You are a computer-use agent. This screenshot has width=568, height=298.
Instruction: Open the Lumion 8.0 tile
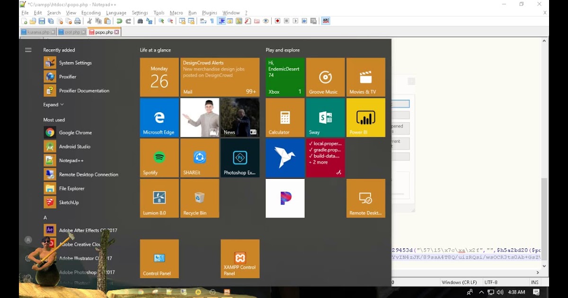coord(160,198)
